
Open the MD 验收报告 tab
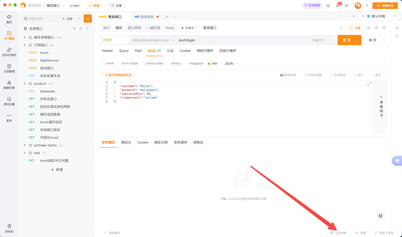click(x=147, y=17)
